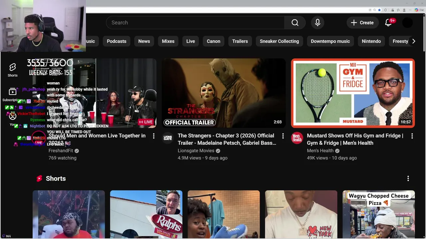Open the paint splatter short
Screen dimensions: 426x239
69,214
